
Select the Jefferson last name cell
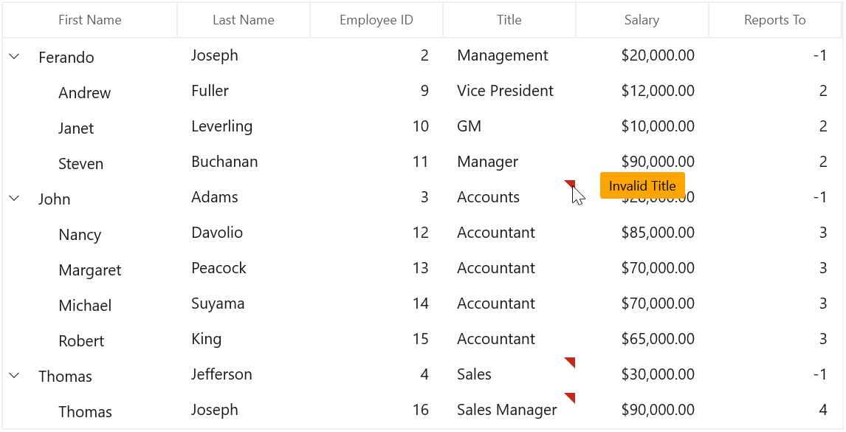(244, 374)
